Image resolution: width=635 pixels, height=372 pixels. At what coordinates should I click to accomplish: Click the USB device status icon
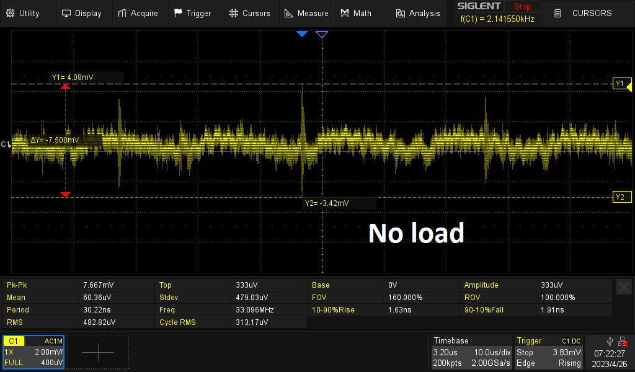tap(610, 341)
